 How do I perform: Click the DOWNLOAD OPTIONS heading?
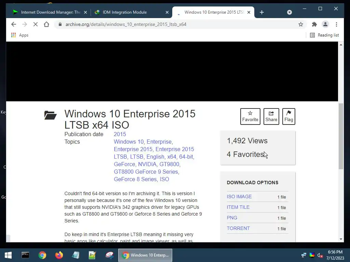[253, 183]
